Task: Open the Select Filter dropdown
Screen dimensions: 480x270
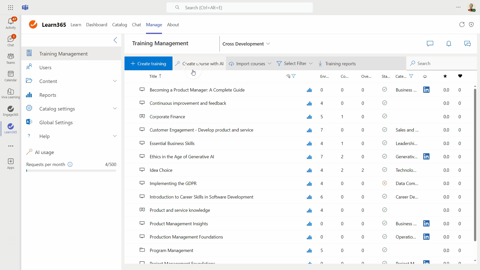Action: (295, 63)
